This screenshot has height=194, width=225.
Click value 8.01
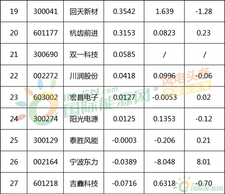pos(204,162)
